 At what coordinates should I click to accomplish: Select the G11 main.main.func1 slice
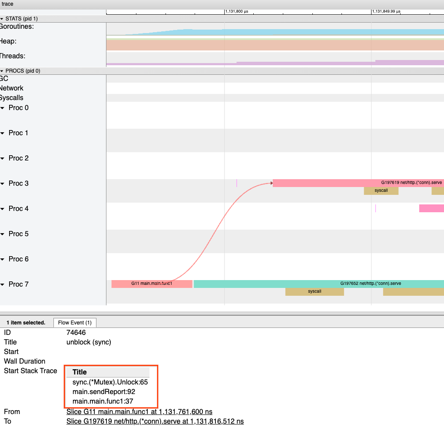tap(152, 284)
